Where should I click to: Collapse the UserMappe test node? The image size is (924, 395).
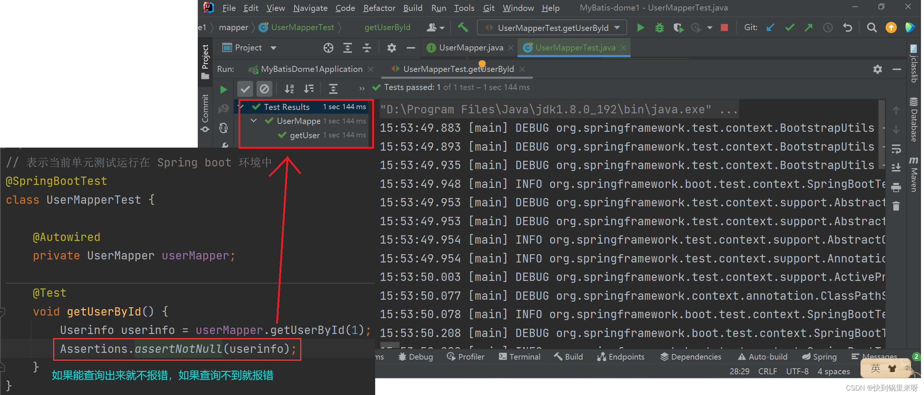click(x=254, y=121)
